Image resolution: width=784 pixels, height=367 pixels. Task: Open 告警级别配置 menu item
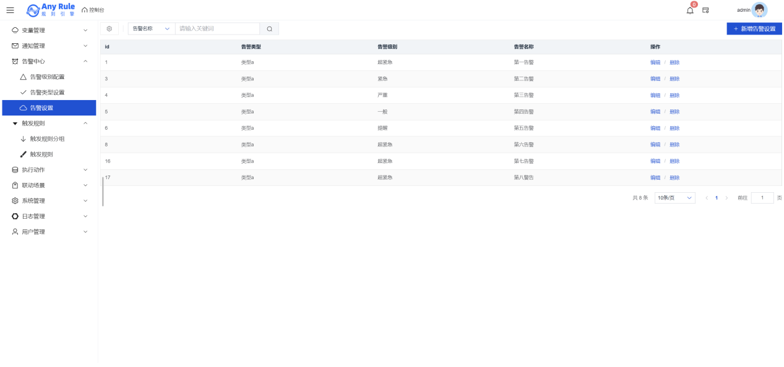tap(49, 77)
